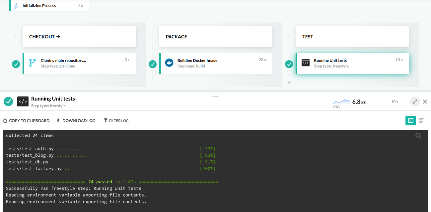
Task: Open the Filter Log option
Action: 116,121
